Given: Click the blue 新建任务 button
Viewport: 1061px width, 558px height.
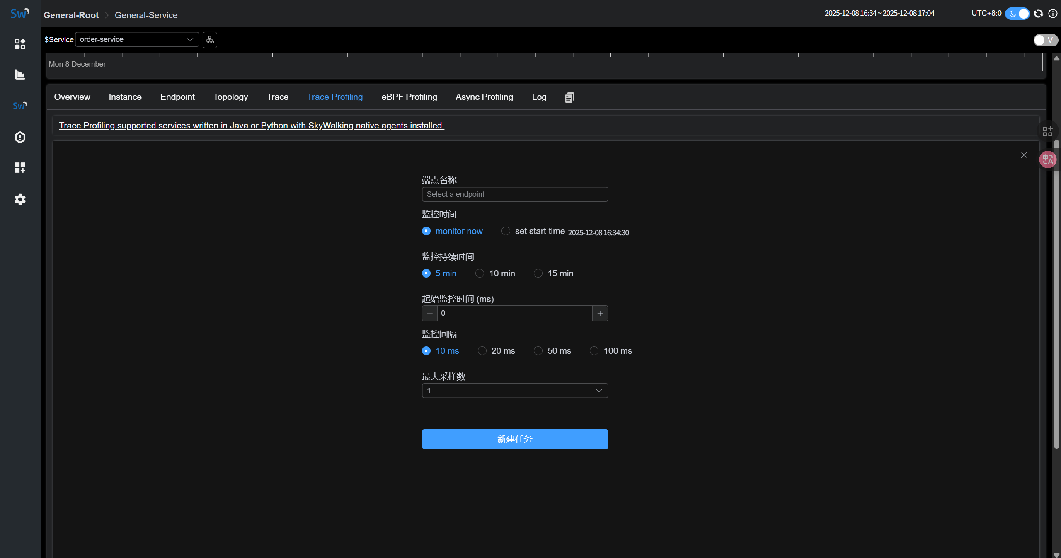Looking at the screenshot, I should coord(515,439).
